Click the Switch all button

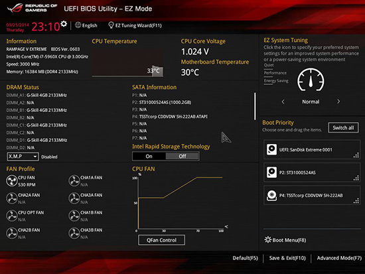coord(343,127)
